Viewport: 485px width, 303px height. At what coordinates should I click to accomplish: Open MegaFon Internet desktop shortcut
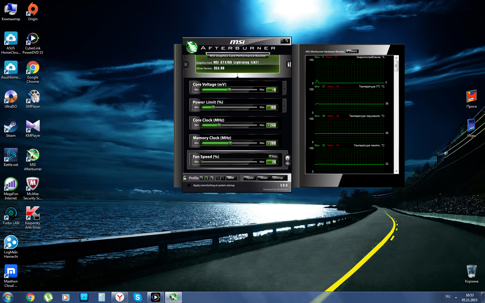tap(11, 188)
